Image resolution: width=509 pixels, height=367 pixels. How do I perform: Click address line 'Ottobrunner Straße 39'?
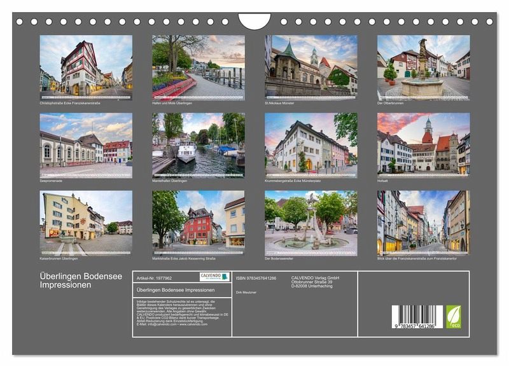point(312,282)
